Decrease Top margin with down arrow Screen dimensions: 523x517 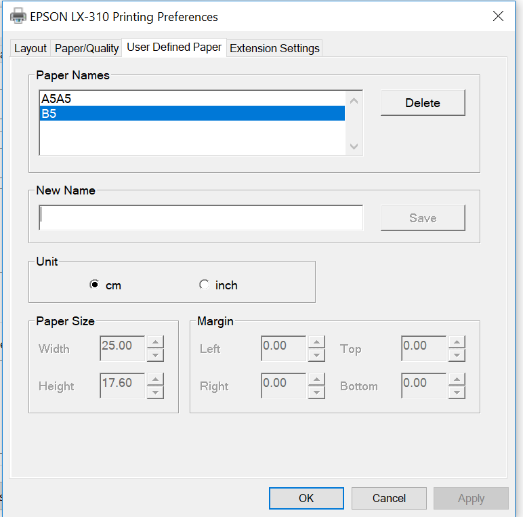click(x=457, y=355)
